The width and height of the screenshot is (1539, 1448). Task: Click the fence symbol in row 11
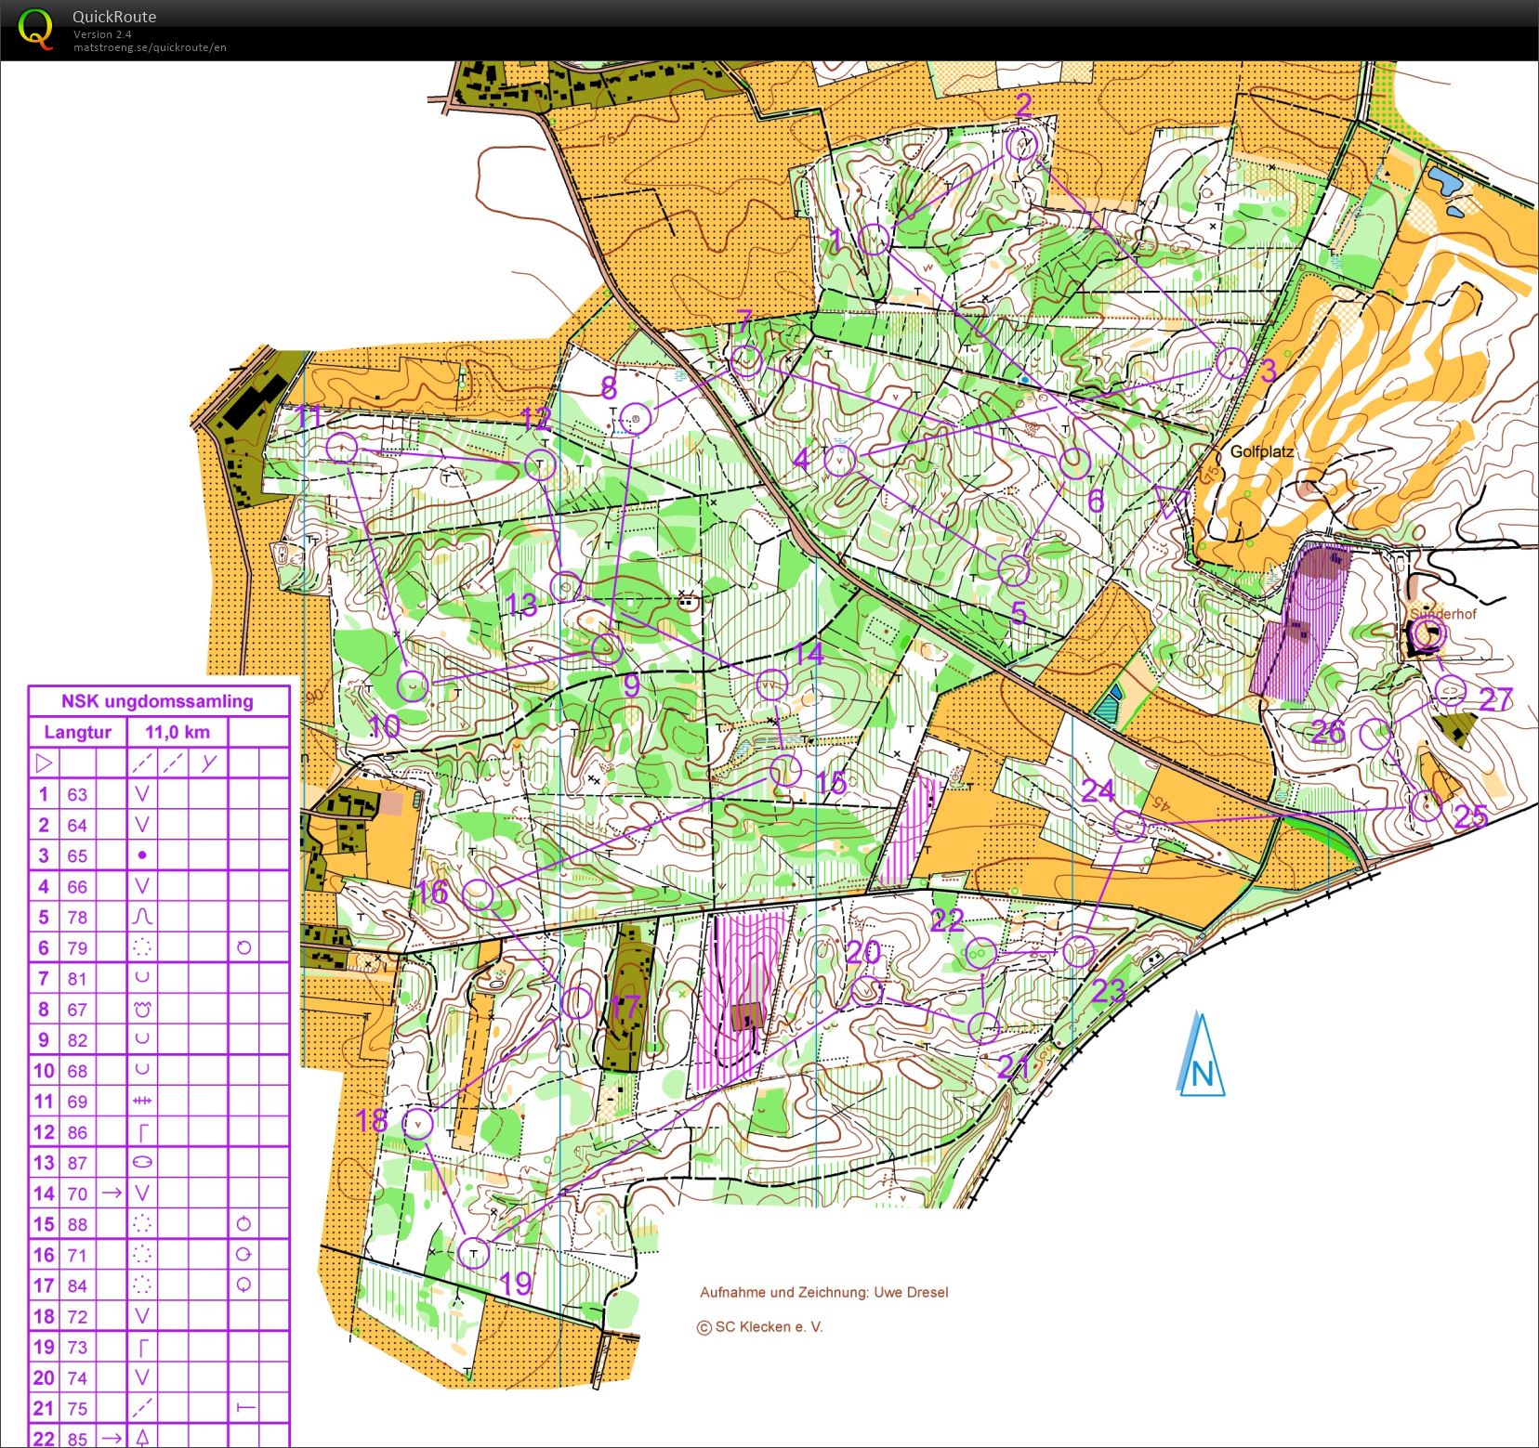(x=142, y=1101)
